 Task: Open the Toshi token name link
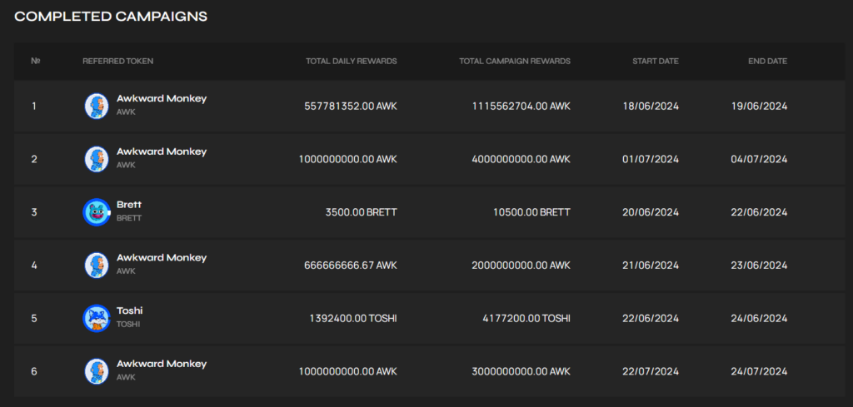coord(129,310)
